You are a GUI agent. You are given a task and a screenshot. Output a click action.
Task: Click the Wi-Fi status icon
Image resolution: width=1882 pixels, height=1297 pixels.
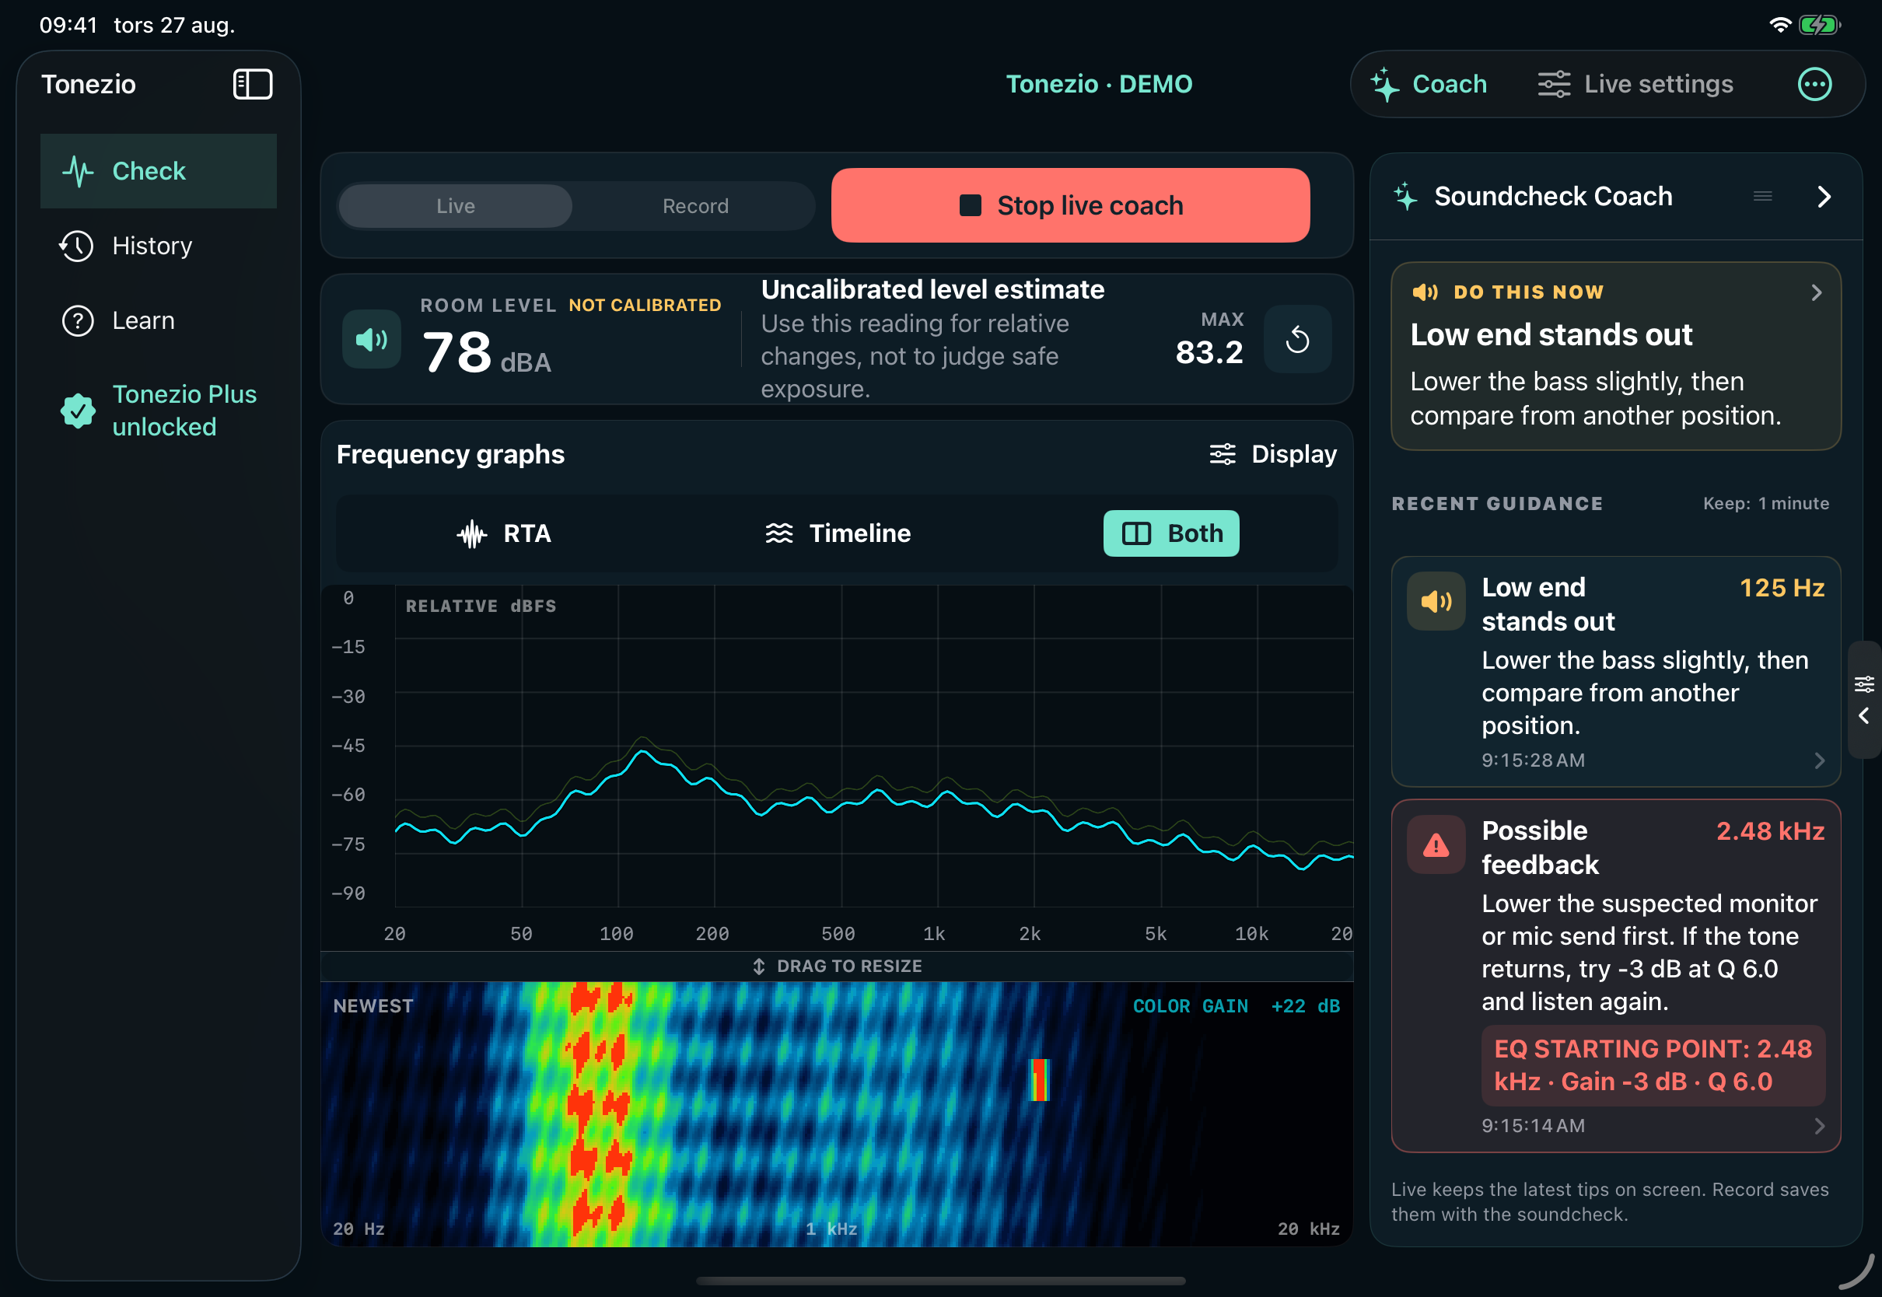tap(1779, 25)
